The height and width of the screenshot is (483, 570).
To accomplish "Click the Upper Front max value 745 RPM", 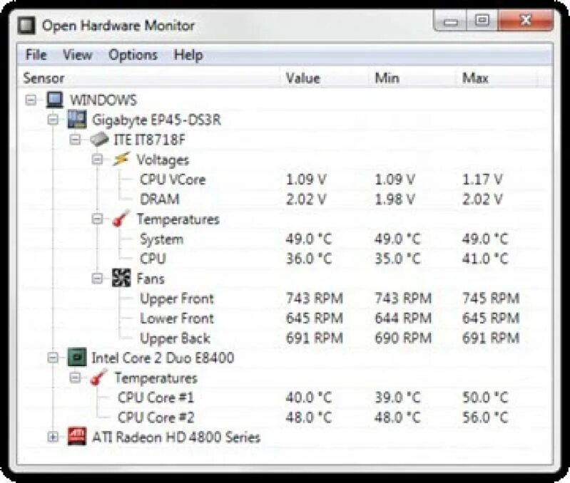I will (491, 298).
